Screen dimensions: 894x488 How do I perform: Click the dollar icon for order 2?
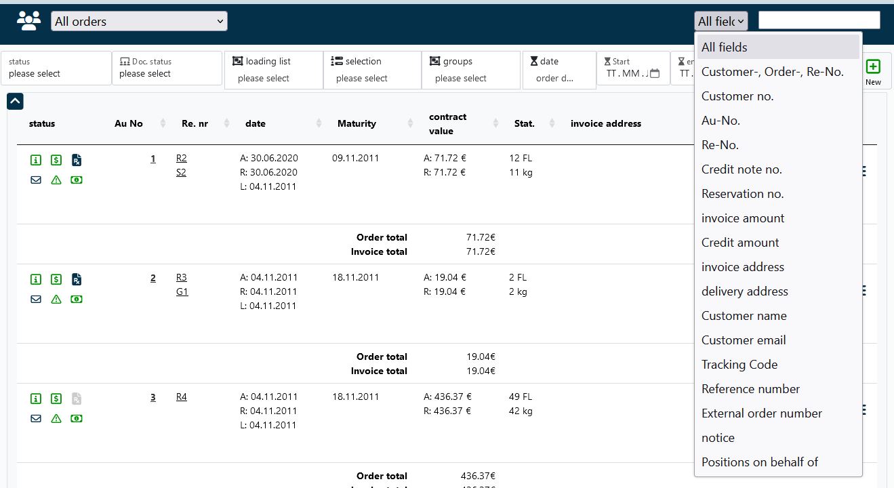pyautogui.click(x=56, y=279)
